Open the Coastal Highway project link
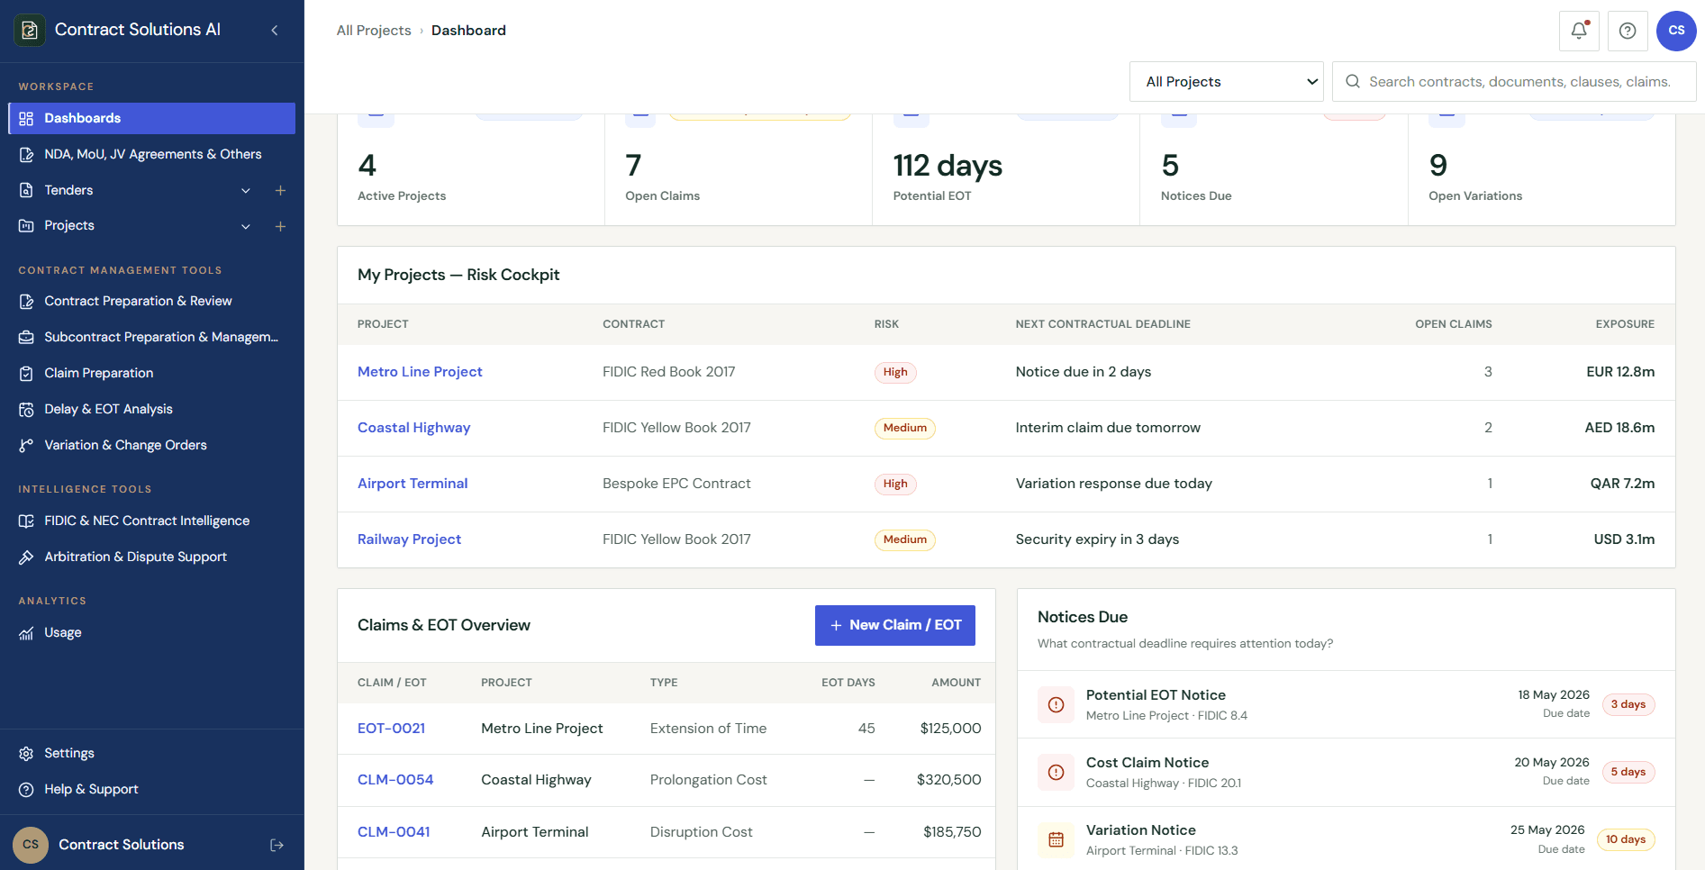This screenshot has width=1705, height=870. pyautogui.click(x=413, y=428)
